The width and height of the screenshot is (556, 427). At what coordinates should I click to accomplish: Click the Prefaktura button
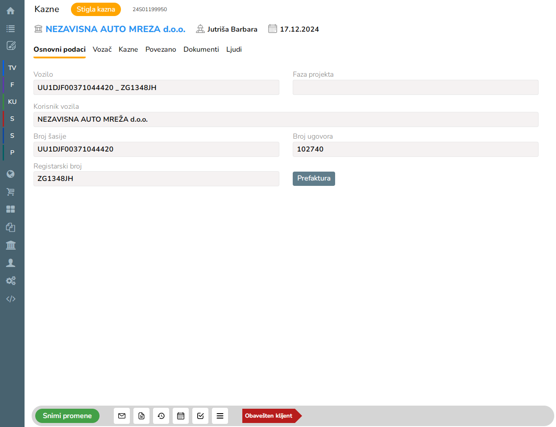click(314, 178)
